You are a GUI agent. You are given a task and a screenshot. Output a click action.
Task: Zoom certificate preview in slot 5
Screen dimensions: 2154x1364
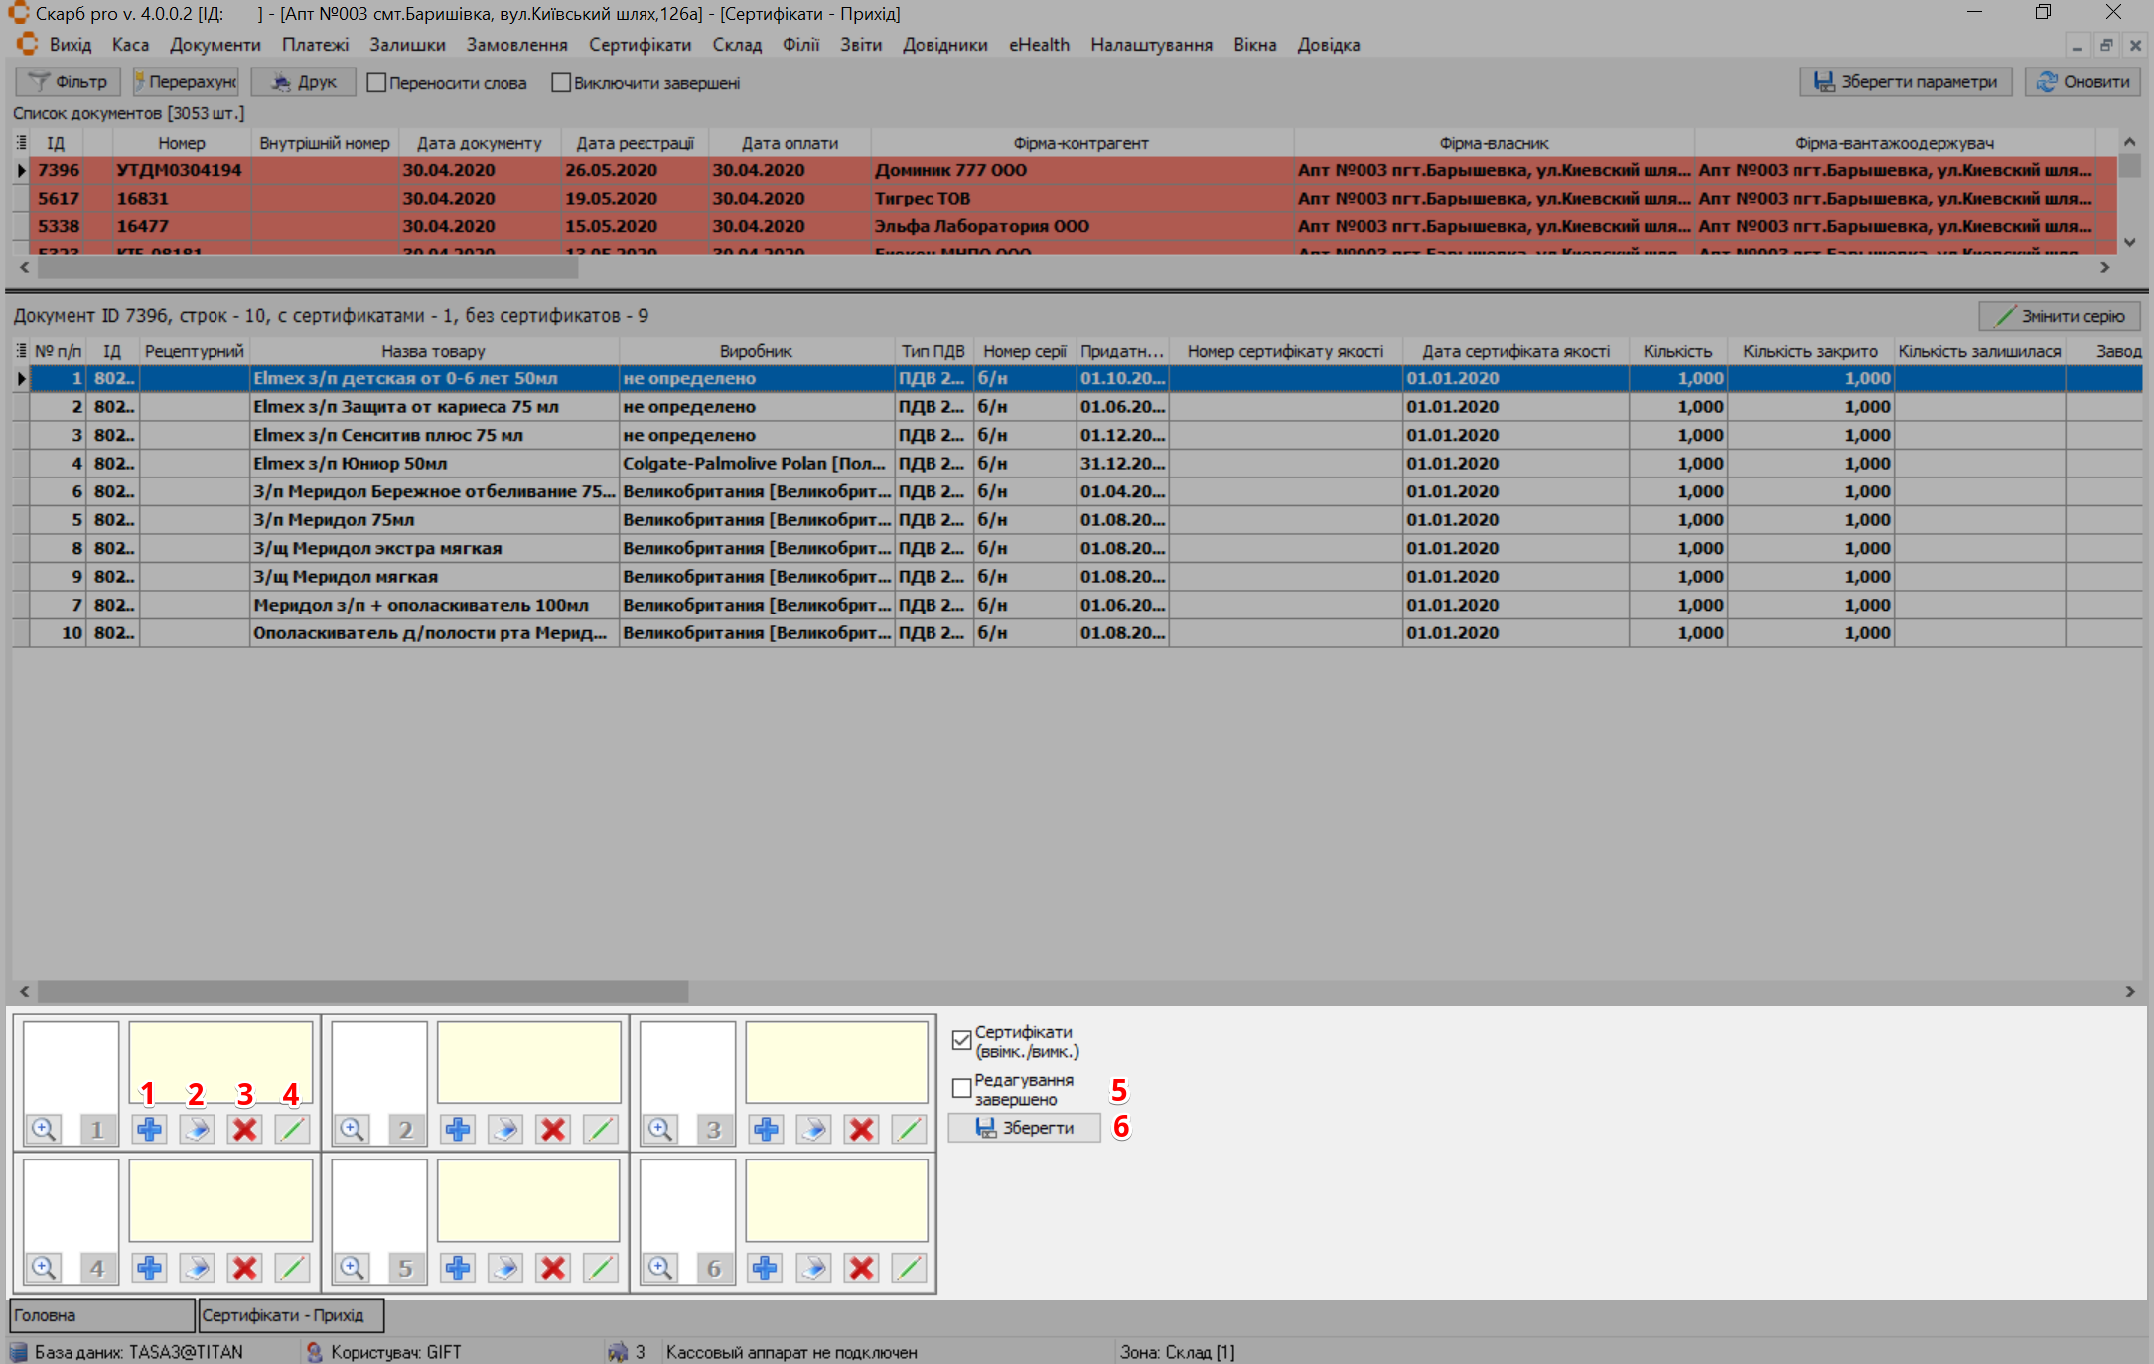pos(353,1268)
